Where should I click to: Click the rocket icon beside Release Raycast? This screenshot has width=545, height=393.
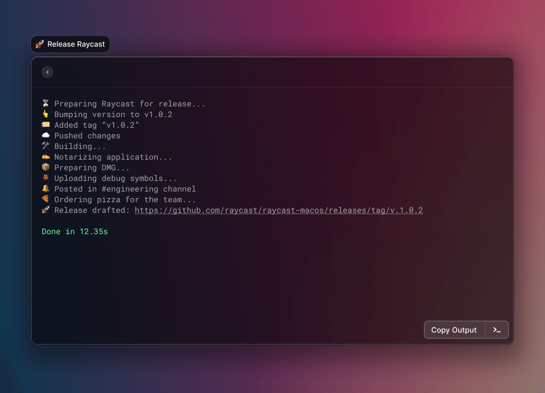coord(40,44)
